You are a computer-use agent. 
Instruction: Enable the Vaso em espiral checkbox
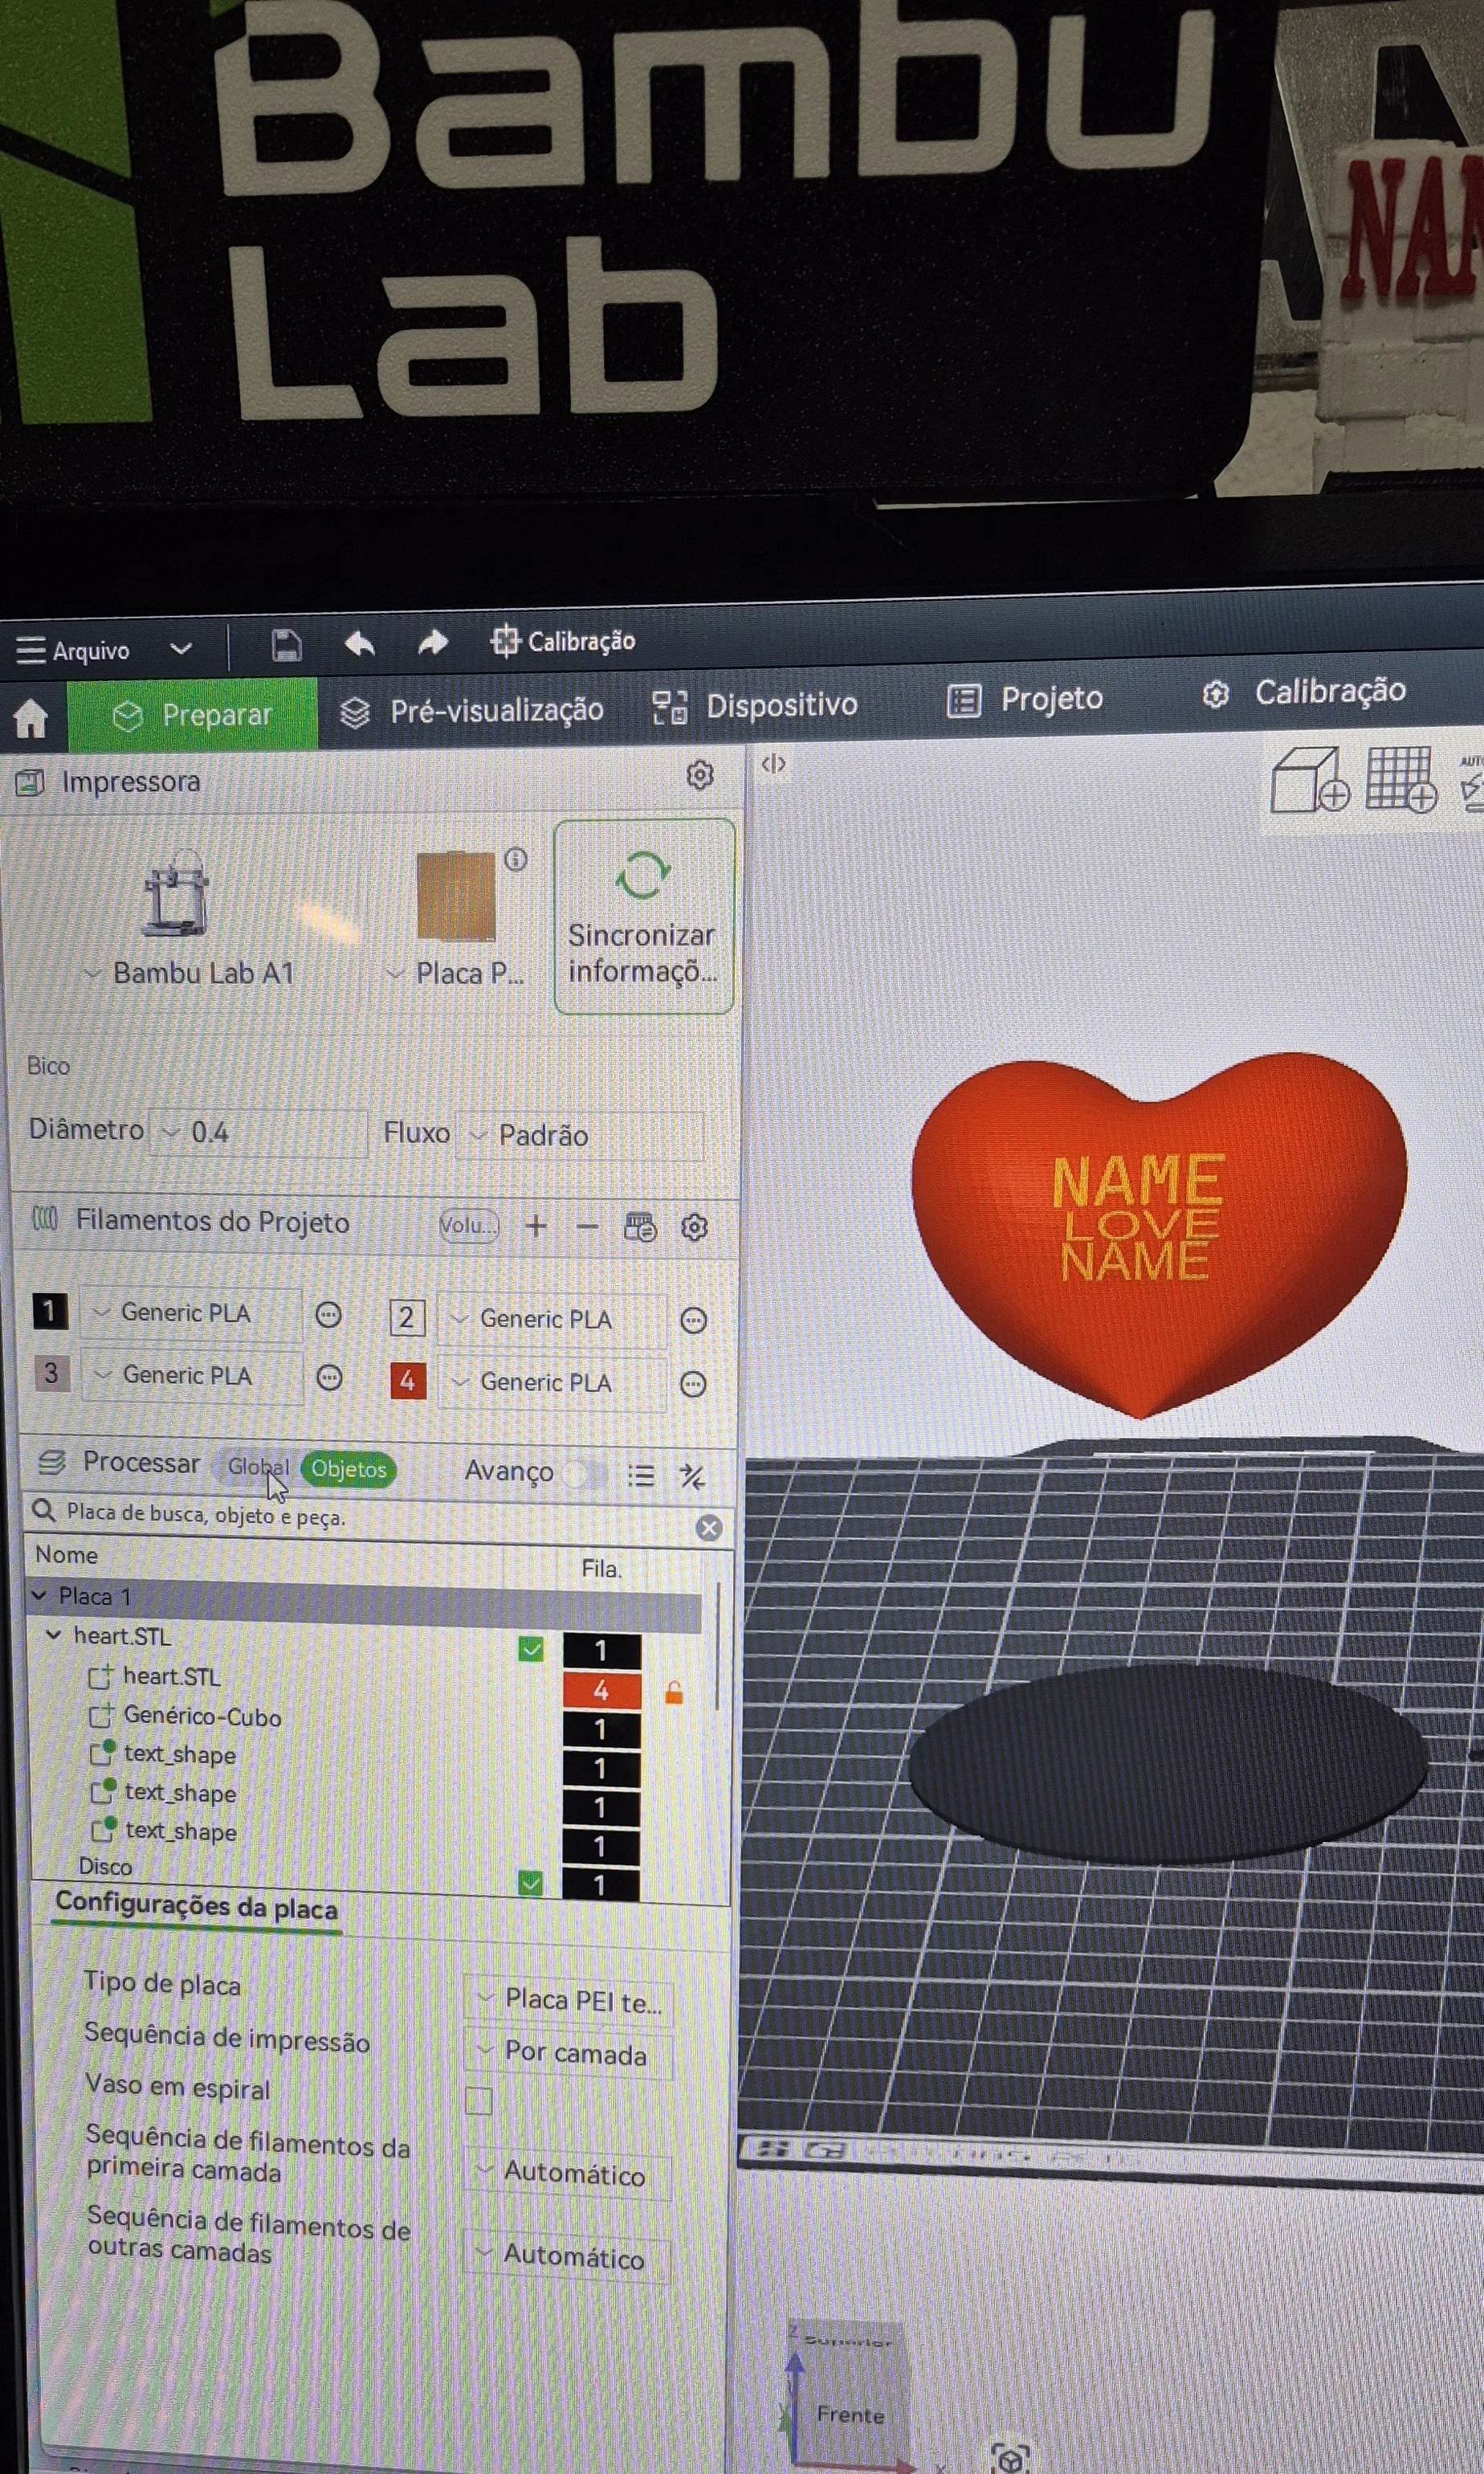point(479,2100)
